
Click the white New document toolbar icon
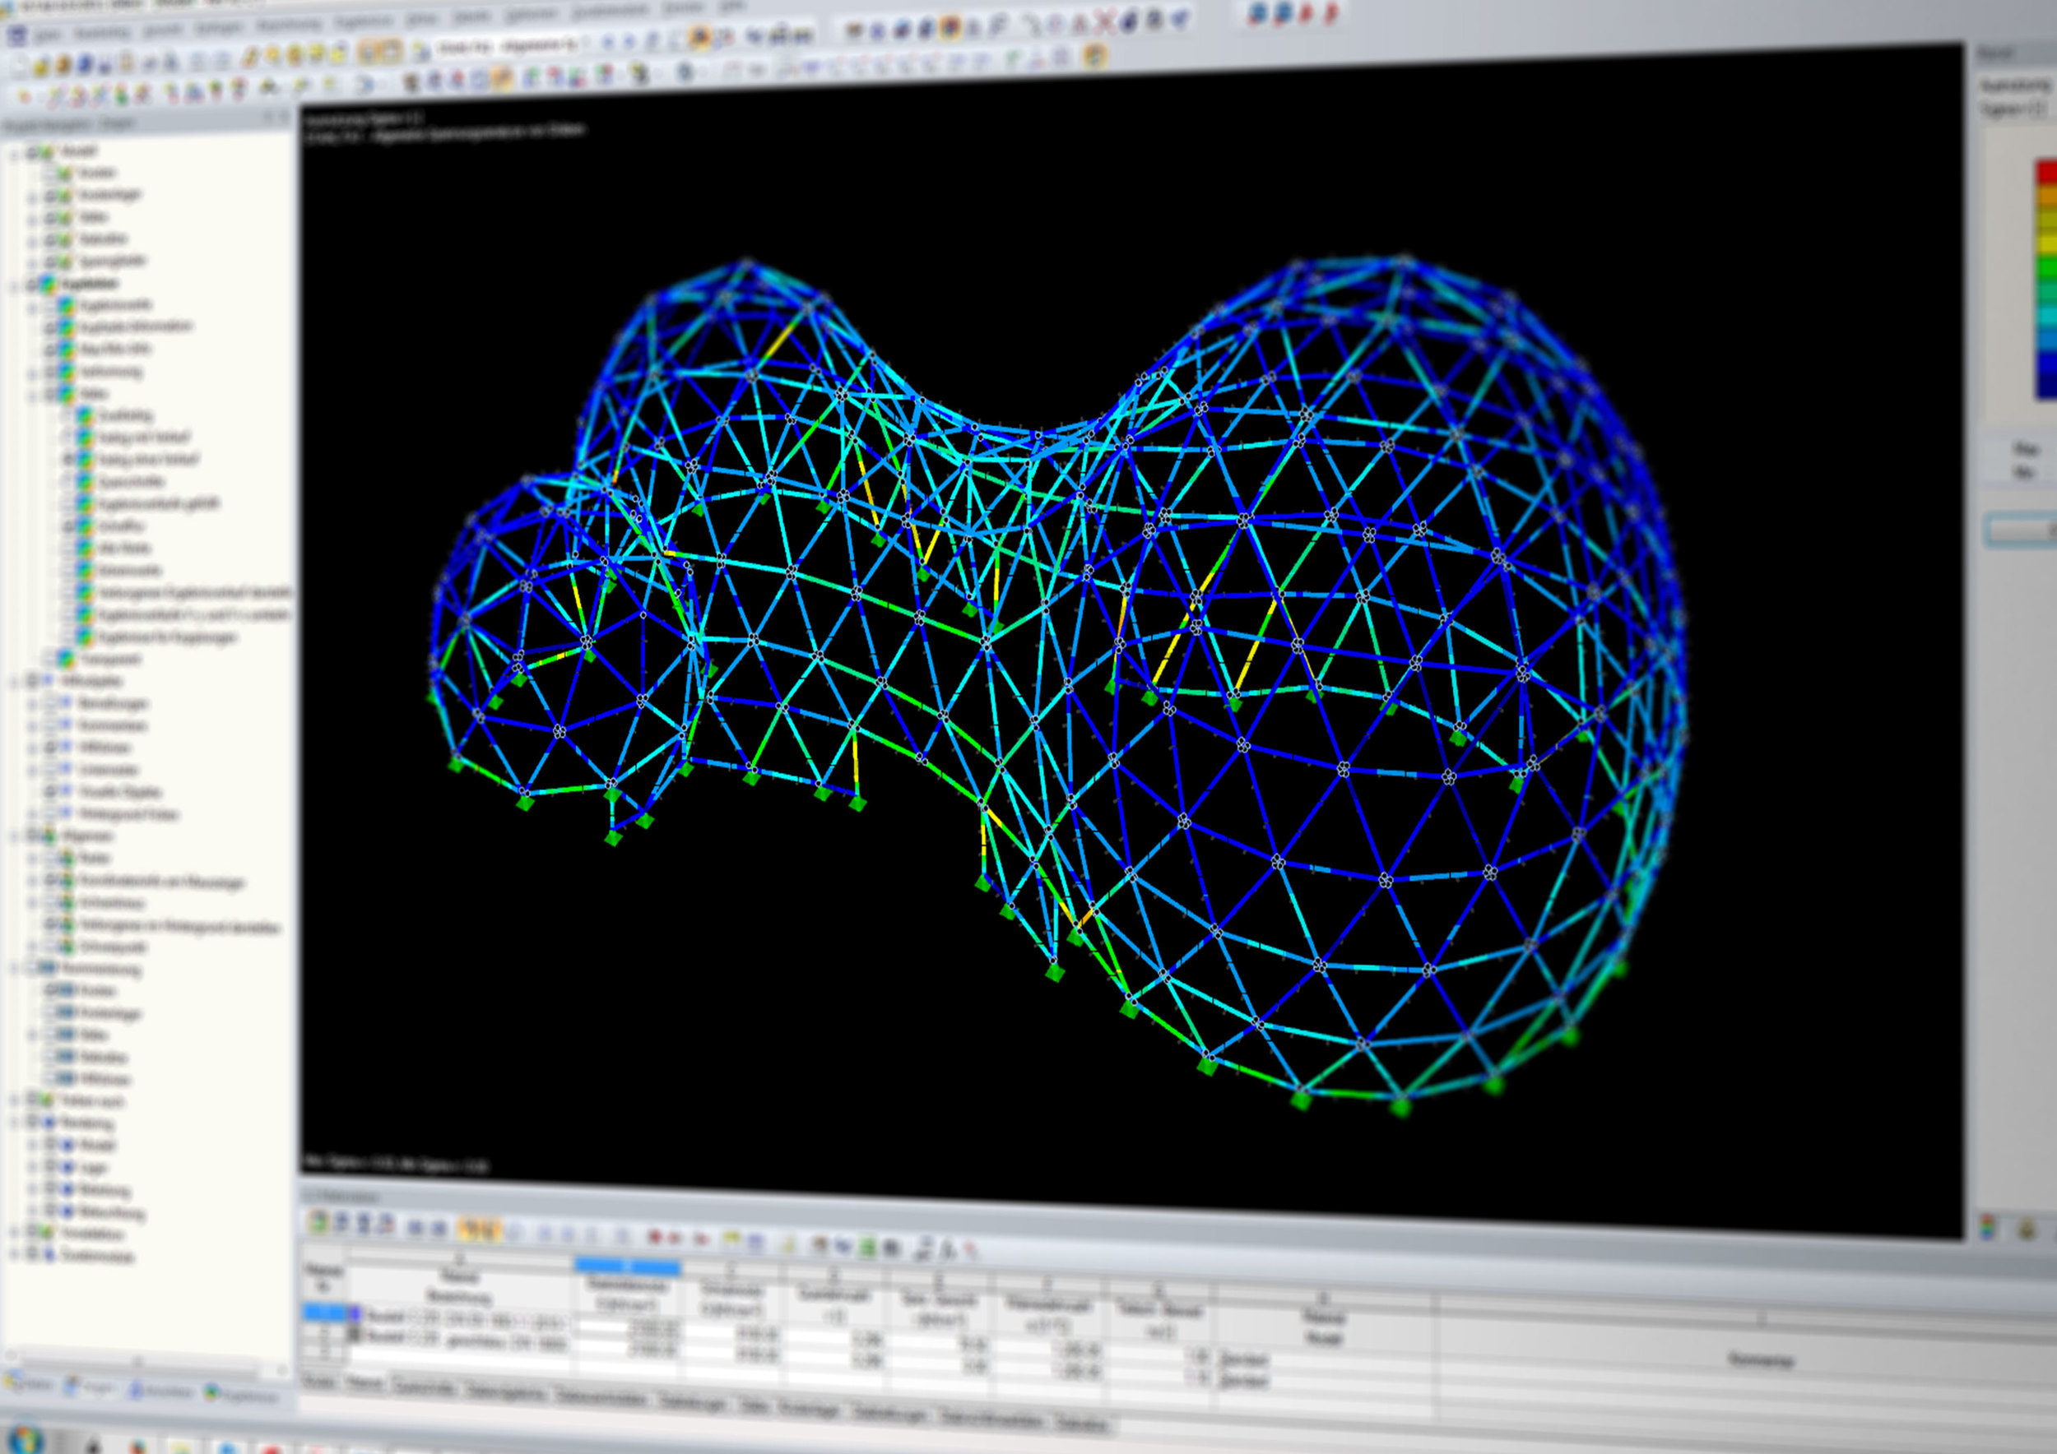point(19,67)
